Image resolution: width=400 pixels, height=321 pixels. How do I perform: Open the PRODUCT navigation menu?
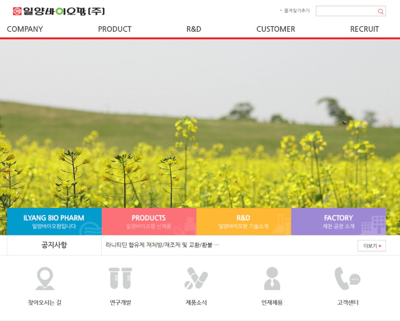pos(114,29)
